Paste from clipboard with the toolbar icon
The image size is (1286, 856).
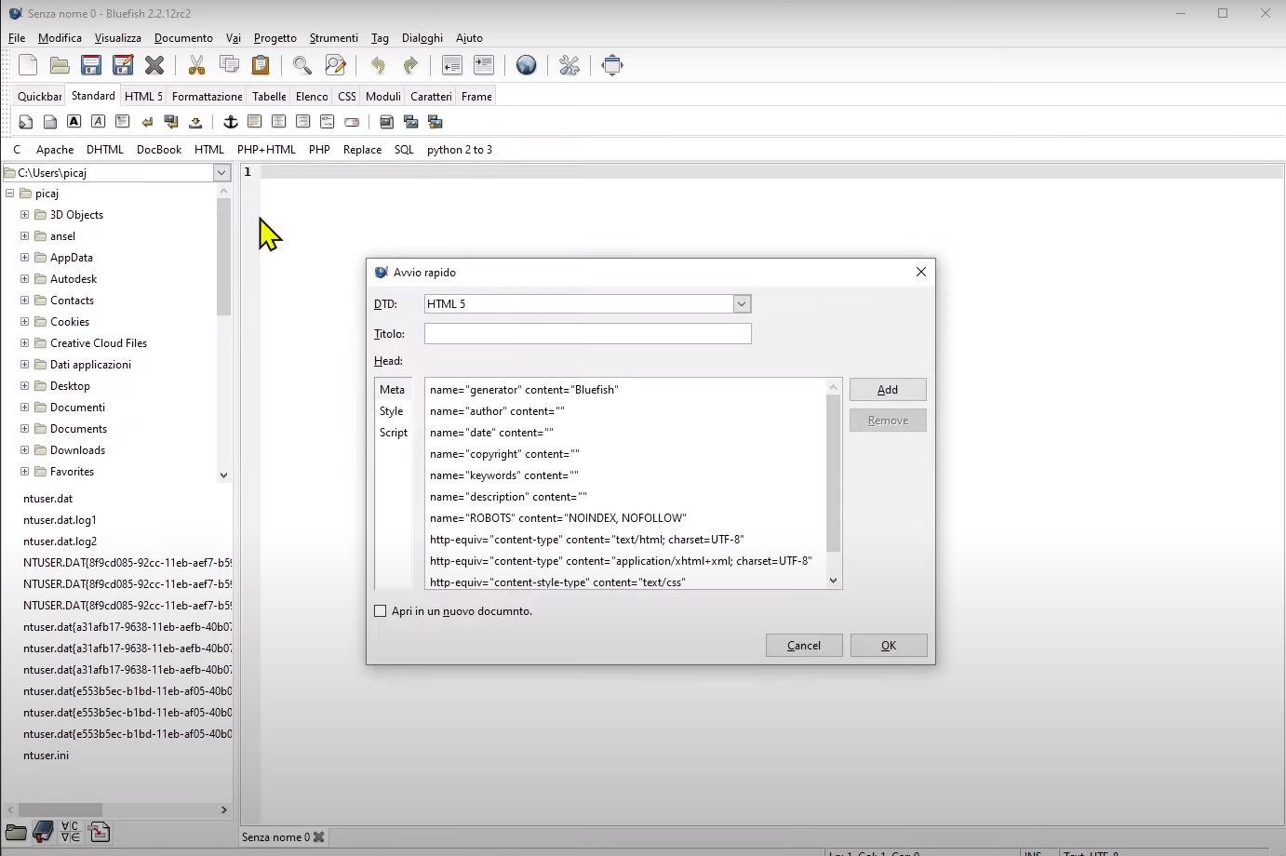point(261,65)
